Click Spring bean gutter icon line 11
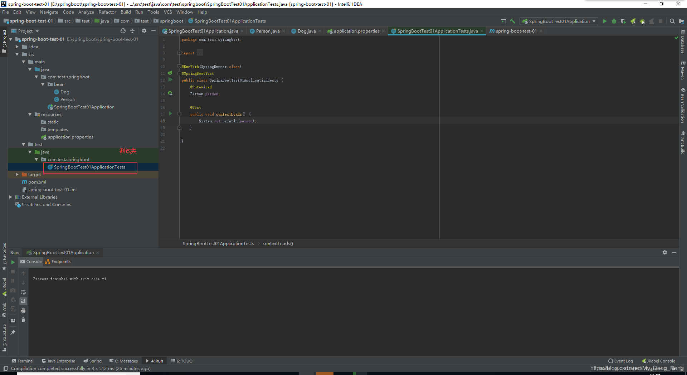 tap(170, 73)
